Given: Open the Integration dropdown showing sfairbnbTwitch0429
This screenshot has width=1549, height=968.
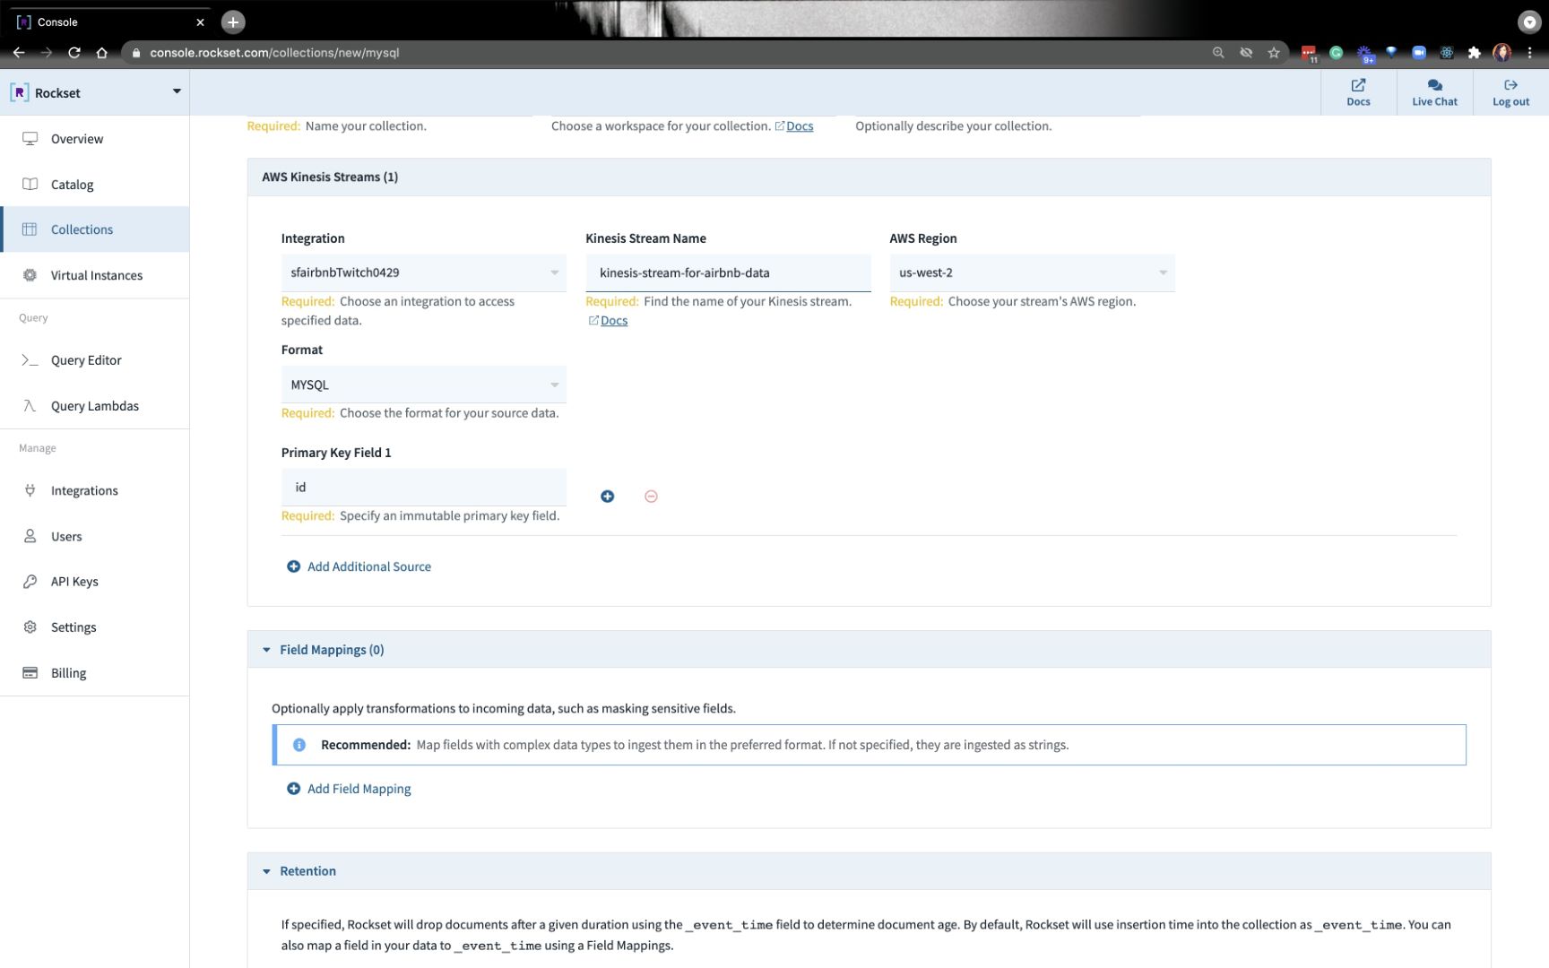Looking at the screenshot, I should (x=424, y=272).
